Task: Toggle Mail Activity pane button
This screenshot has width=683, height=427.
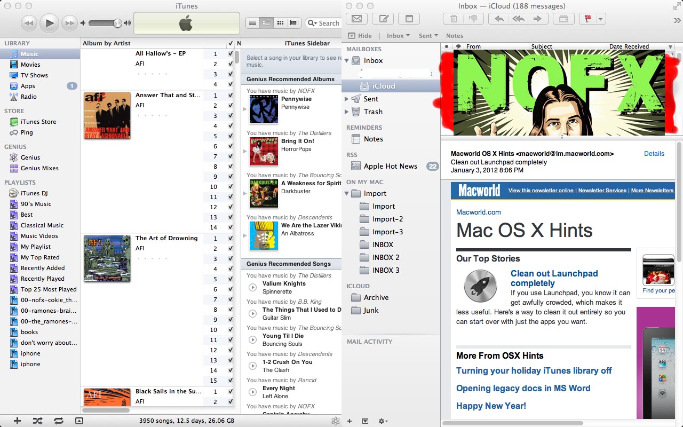Action: (365, 421)
